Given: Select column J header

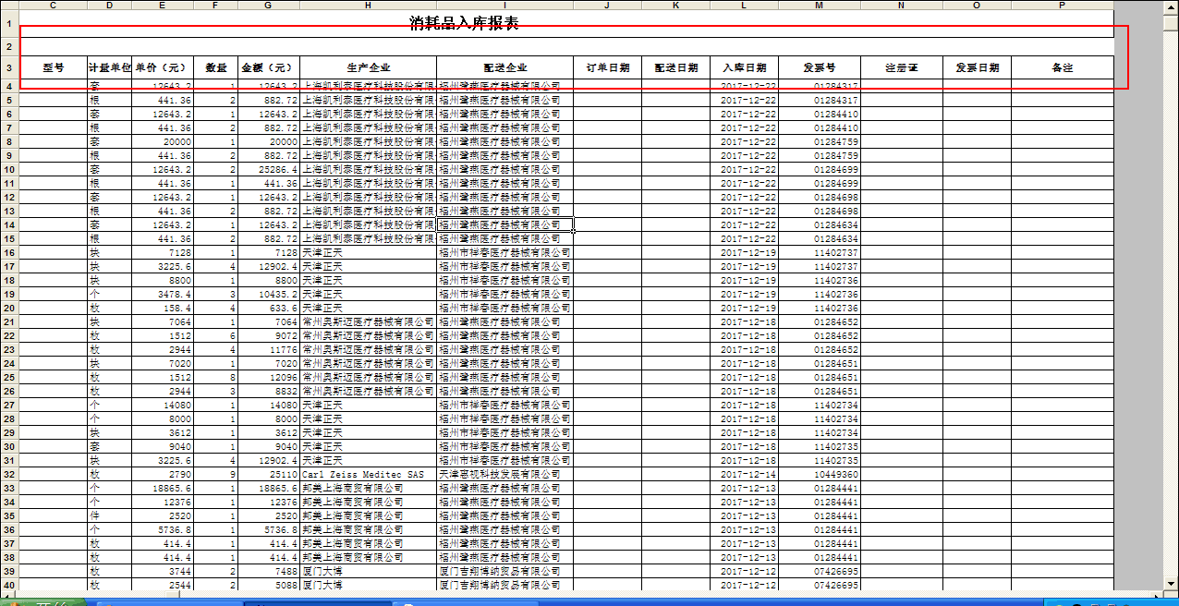Looking at the screenshot, I should (607, 6).
